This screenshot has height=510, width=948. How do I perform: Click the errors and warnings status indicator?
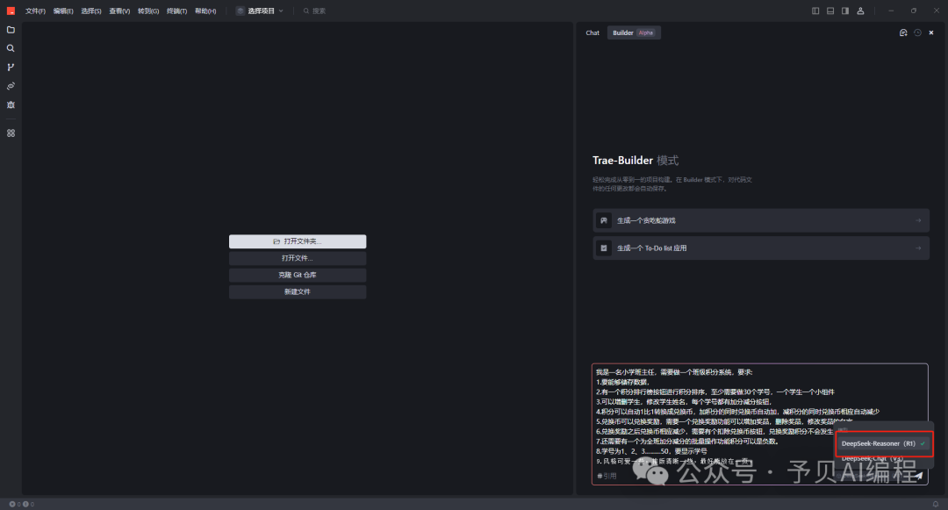tap(22, 504)
